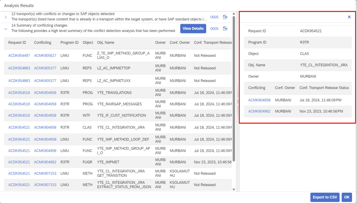Open ACMK905377 in the LZ_AC_IMPMETUXX row

coord(45,80)
